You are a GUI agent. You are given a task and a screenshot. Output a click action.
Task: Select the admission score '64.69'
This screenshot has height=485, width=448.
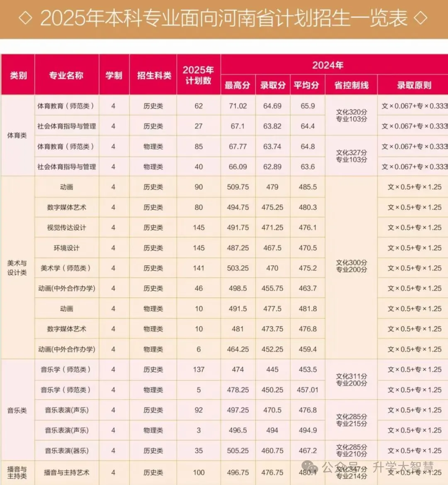coord(272,106)
